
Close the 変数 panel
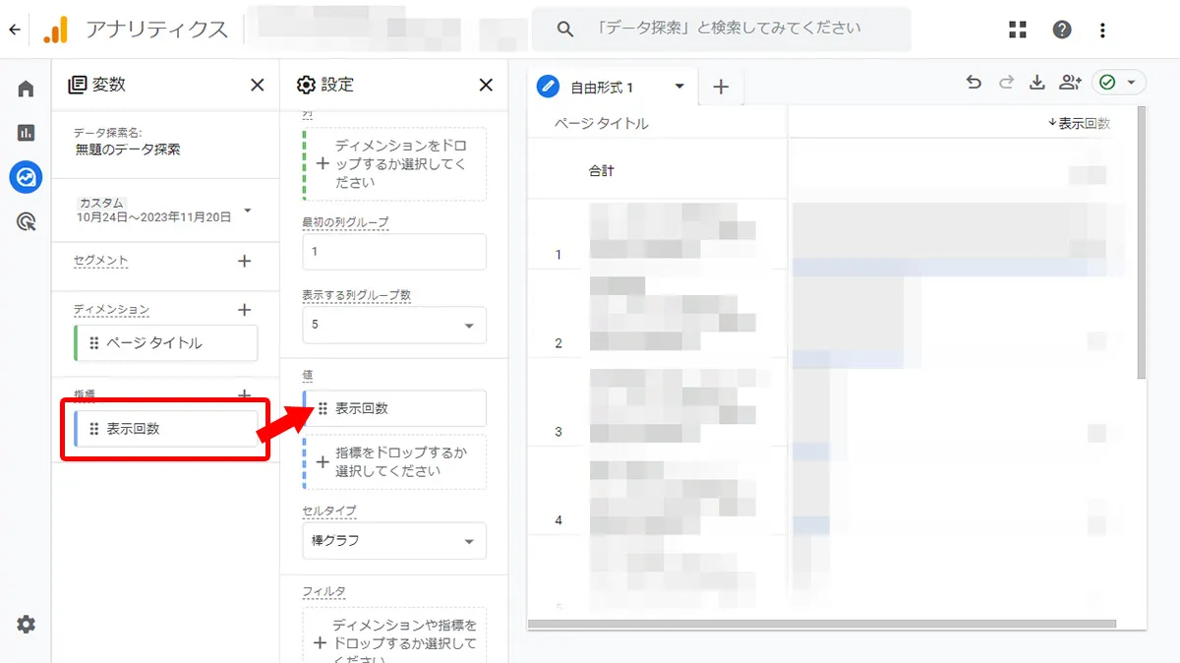pyautogui.click(x=257, y=85)
